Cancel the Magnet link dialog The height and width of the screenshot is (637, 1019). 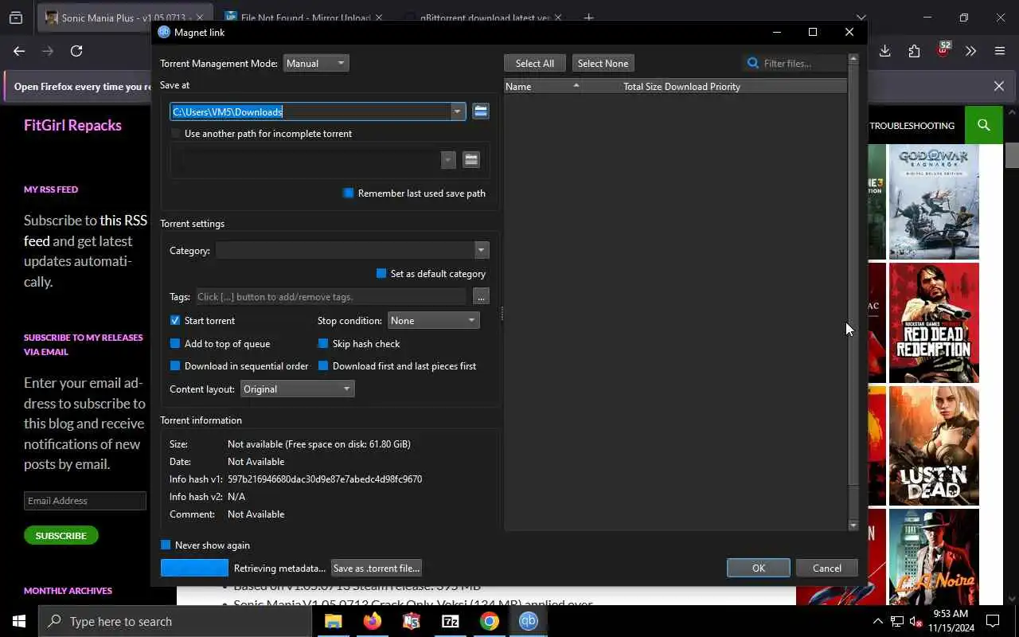[826, 568]
